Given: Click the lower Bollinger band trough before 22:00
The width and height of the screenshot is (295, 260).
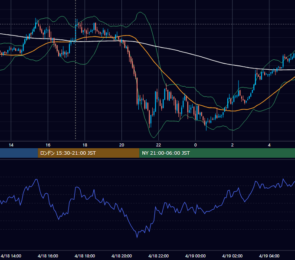Looking at the screenshot, I should click(154, 137).
